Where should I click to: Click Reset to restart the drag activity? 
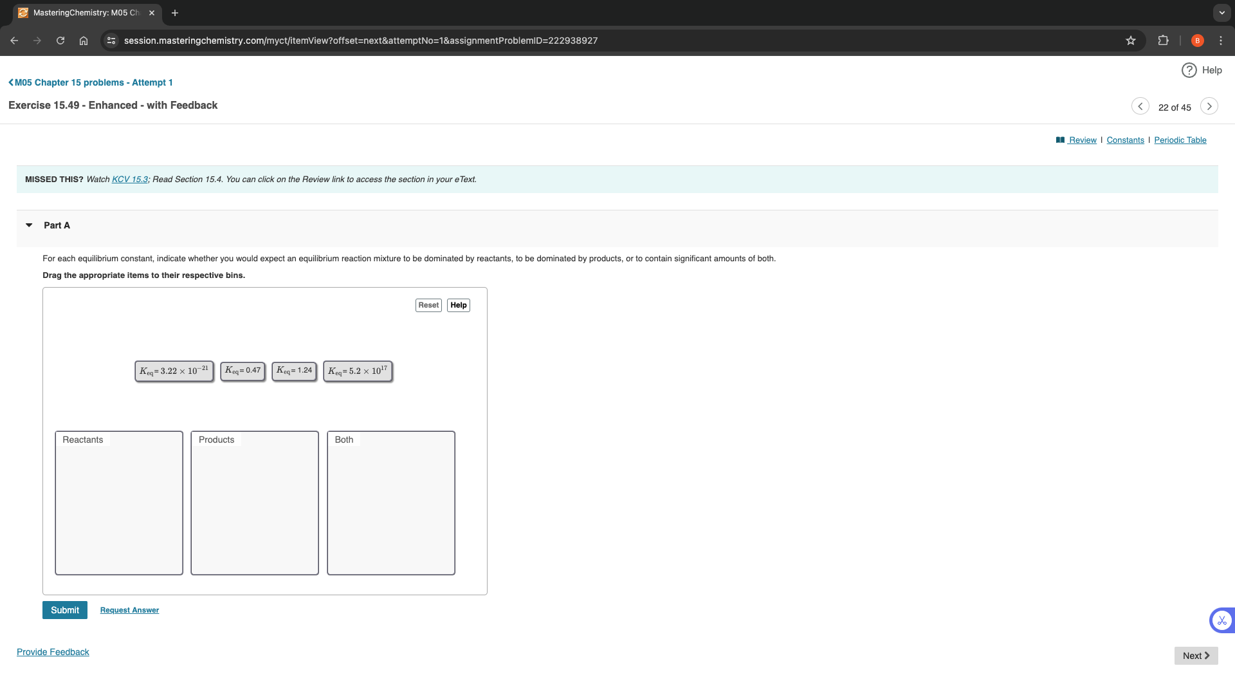[428, 305]
